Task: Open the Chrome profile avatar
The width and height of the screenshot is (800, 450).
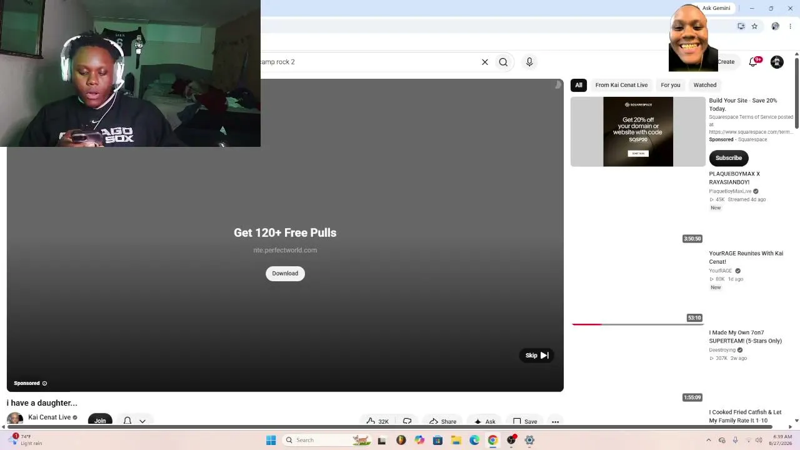Action: click(x=776, y=26)
